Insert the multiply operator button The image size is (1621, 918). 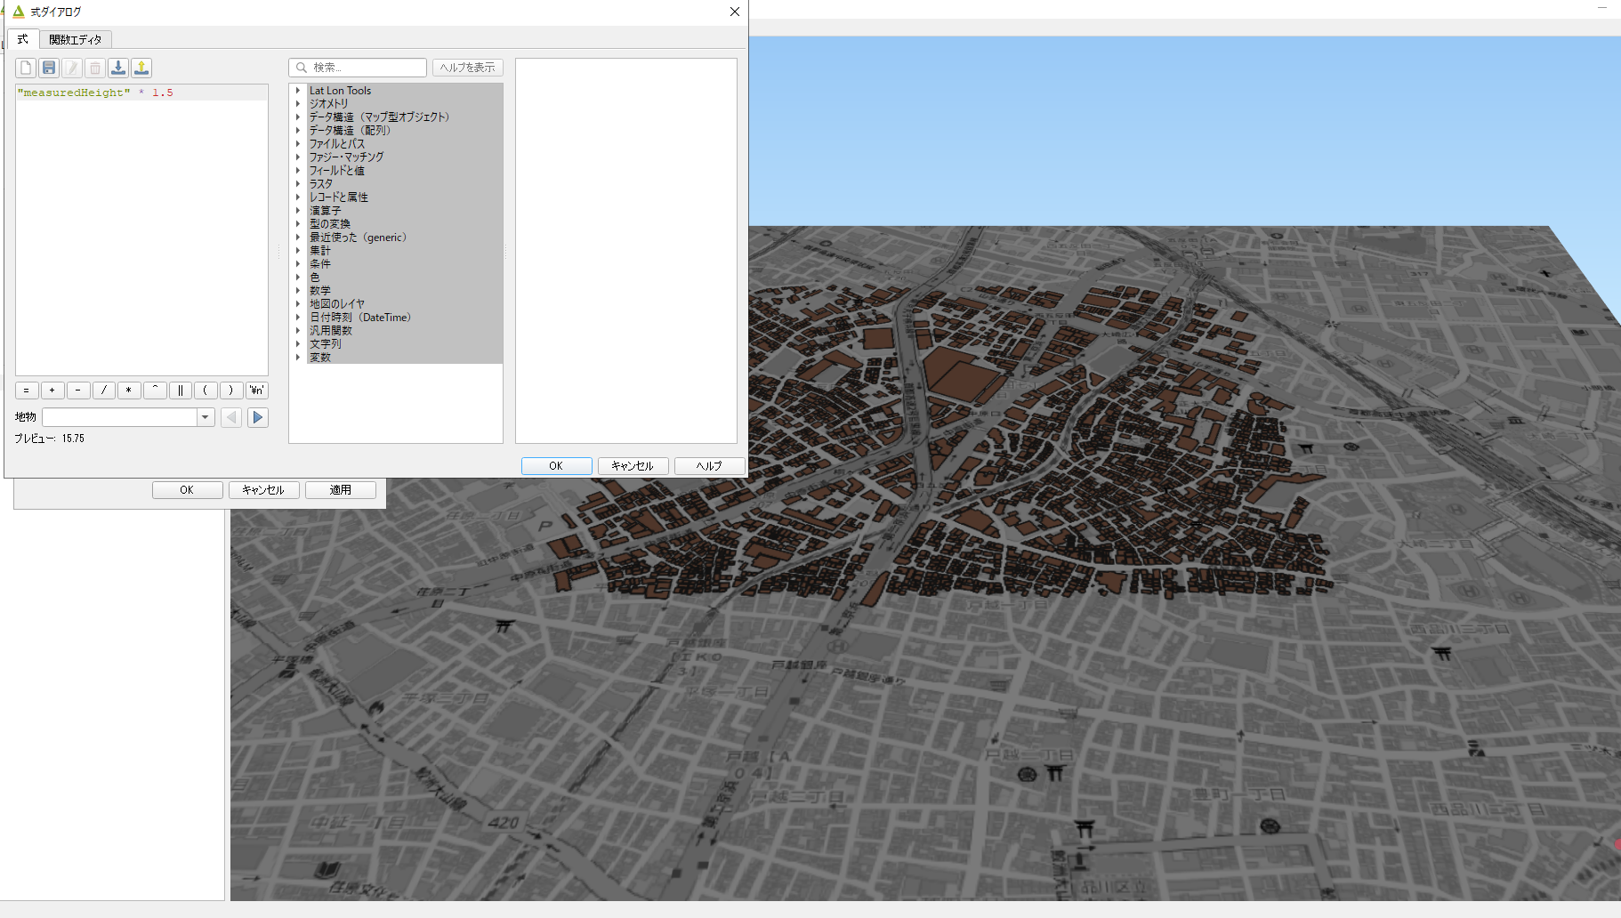129,391
